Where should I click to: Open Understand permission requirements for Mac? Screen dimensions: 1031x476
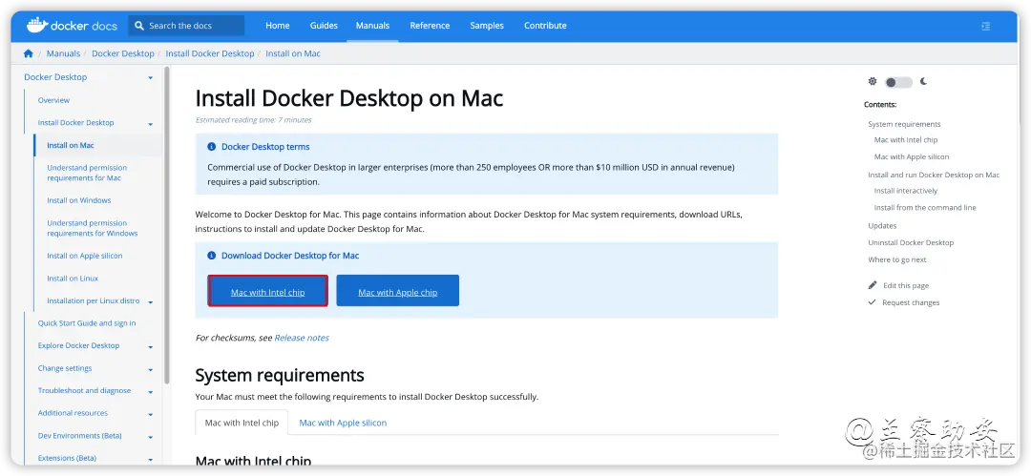coord(87,173)
